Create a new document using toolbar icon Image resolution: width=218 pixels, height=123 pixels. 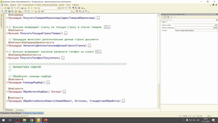tap(2, 8)
